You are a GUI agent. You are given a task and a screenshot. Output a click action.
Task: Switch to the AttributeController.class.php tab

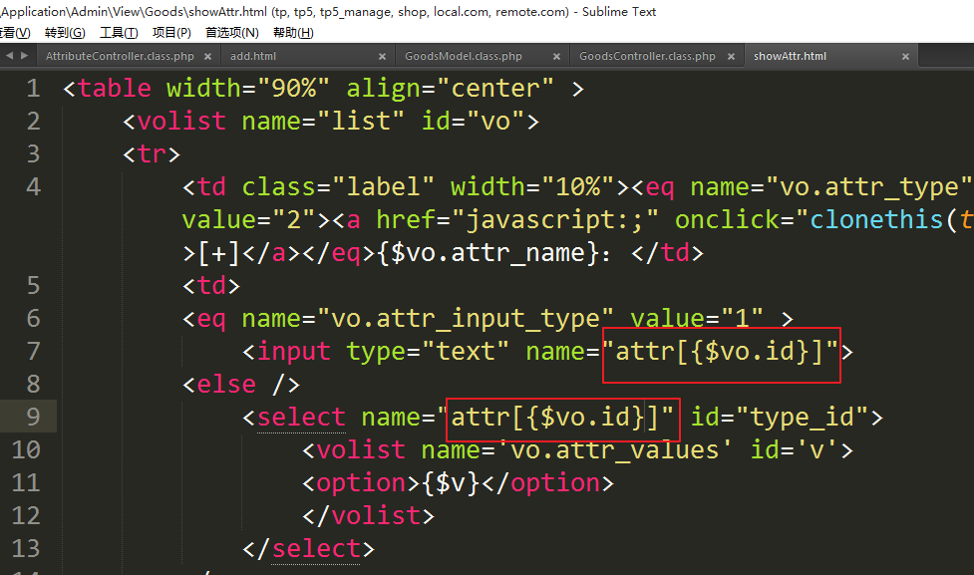click(x=120, y=57)
